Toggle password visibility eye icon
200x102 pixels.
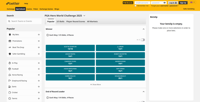pos(165,3)
